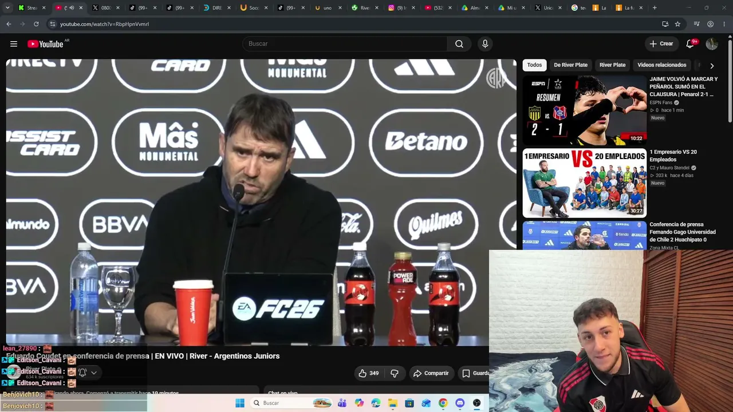
Task: Open the YouTube guide hamburger menu
Action: pos(14,44)
